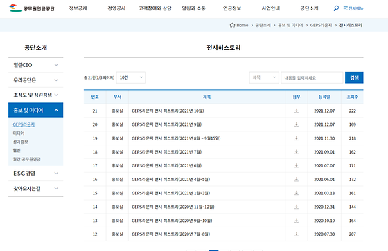Screen dimensions: 388x251
Task: Open the 연금정보 top menu
Action: click(x=232, y=8)
